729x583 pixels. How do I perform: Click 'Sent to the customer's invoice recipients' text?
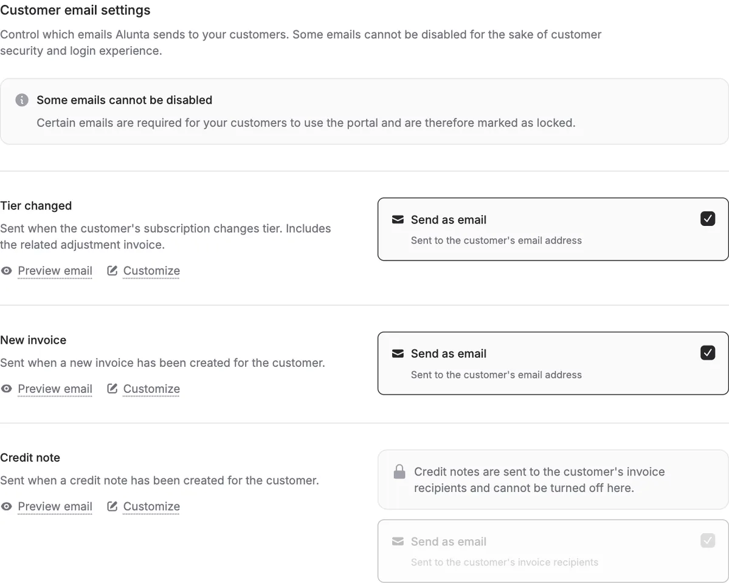505,562
